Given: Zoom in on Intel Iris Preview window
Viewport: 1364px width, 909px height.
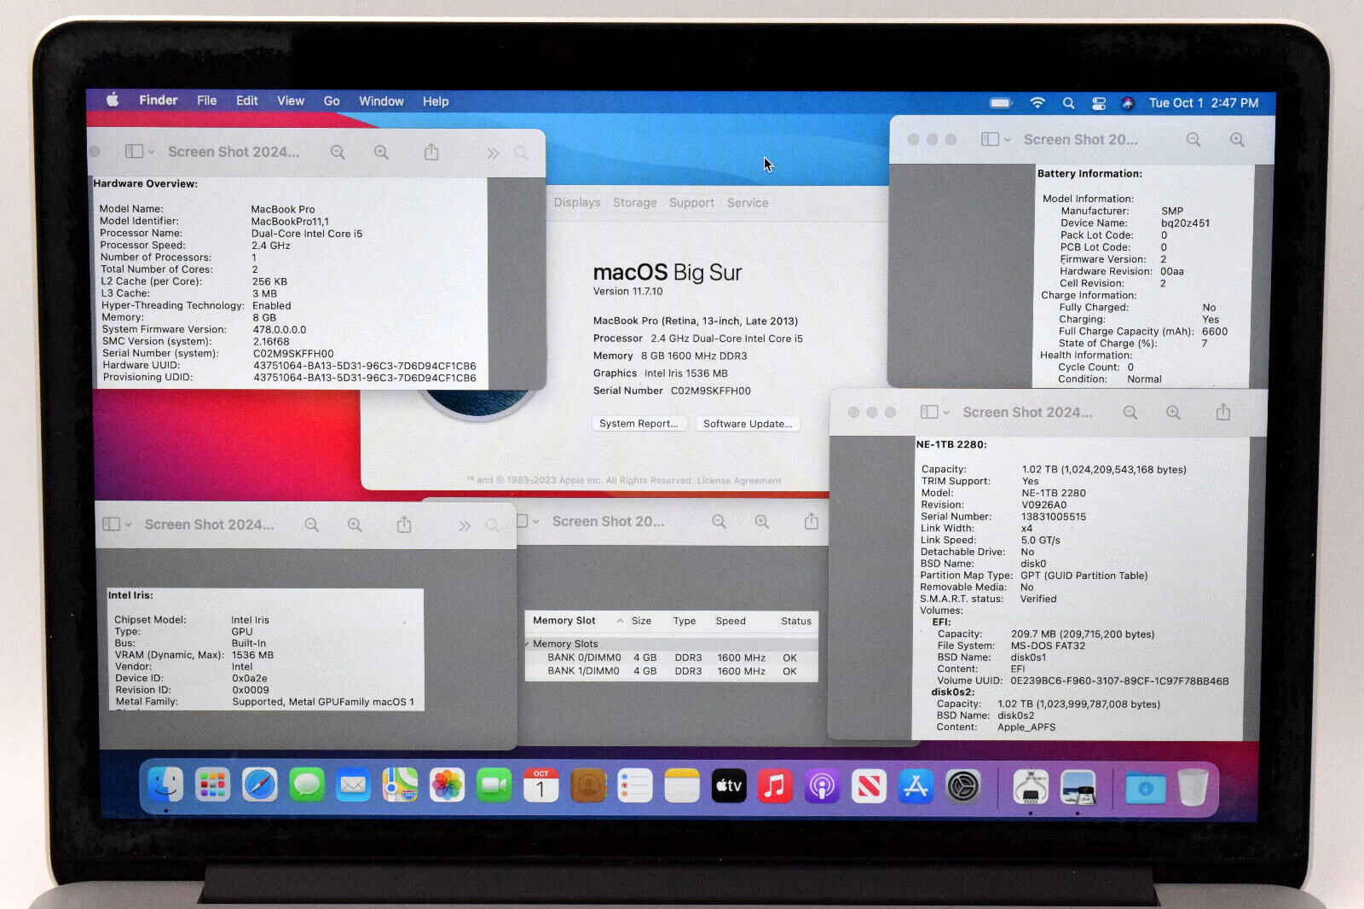Looking at the screenshot, I should (355, 525).
